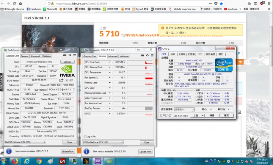Open 記憶體 tab in CPU-Z
The height and width of the screenshot is (165, 273).
pos(191,54)
